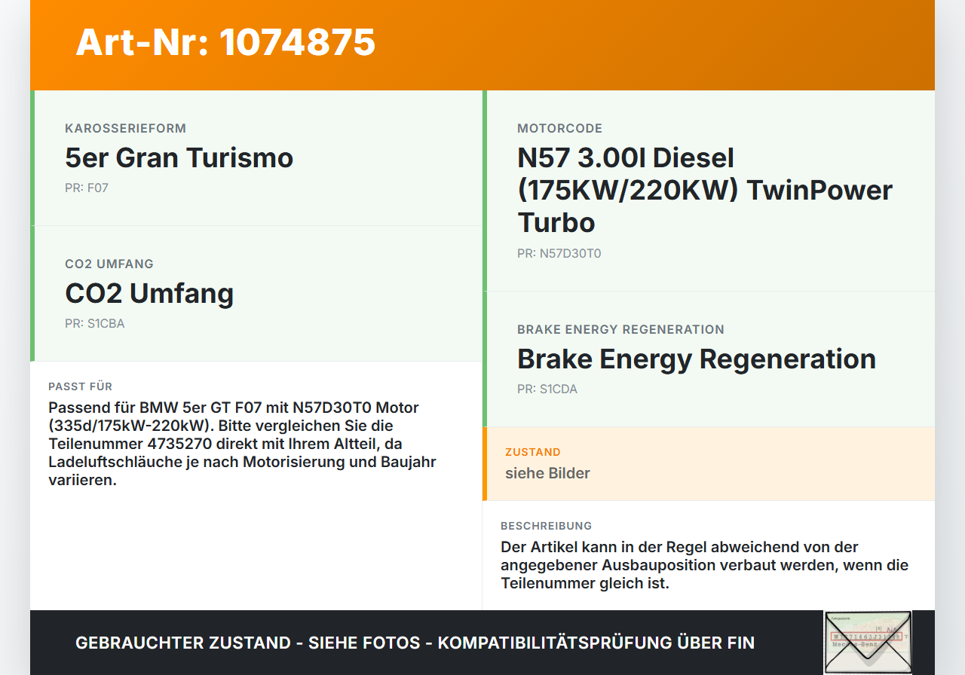Select the "N57 3.00l Diesel" engine title
Screen dimensions: 965x675
pos(705,190)
